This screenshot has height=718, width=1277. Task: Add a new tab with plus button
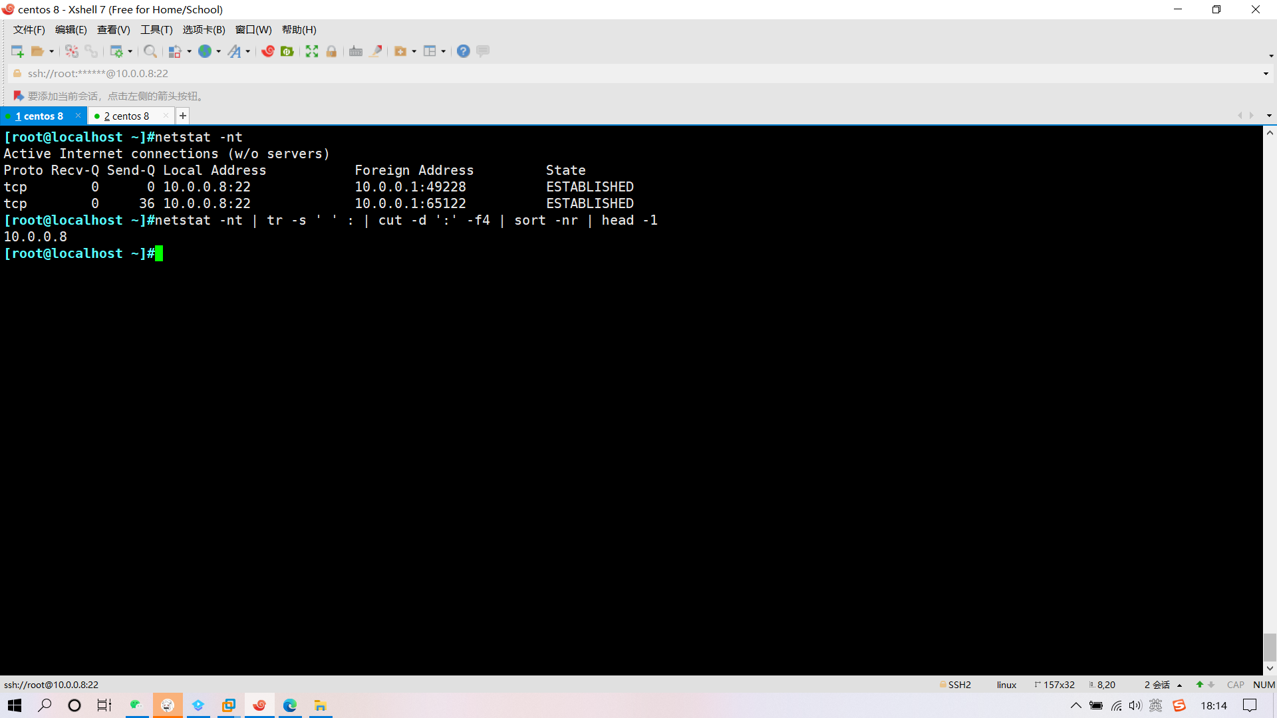click(183, 116)
